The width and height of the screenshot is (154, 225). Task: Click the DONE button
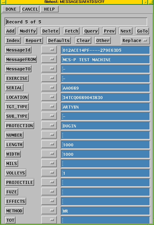tap(11, 9)
